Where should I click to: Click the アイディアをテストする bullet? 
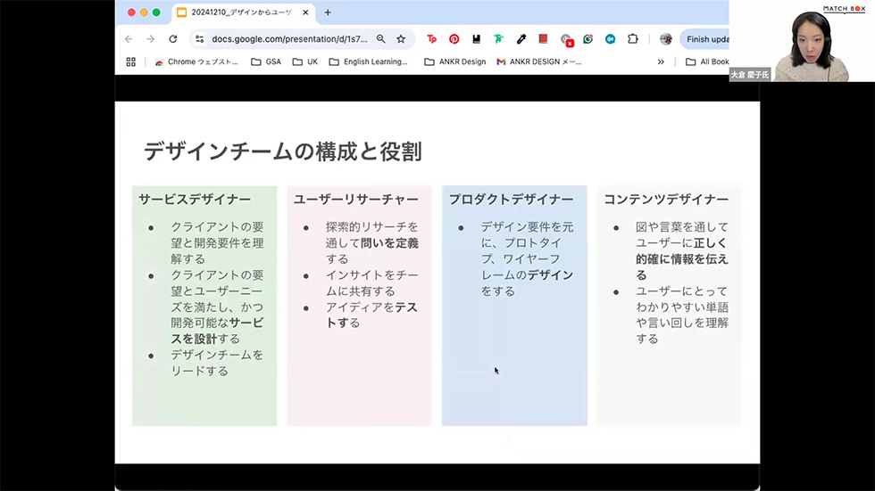pyautogui.click(x=371, y=315)
